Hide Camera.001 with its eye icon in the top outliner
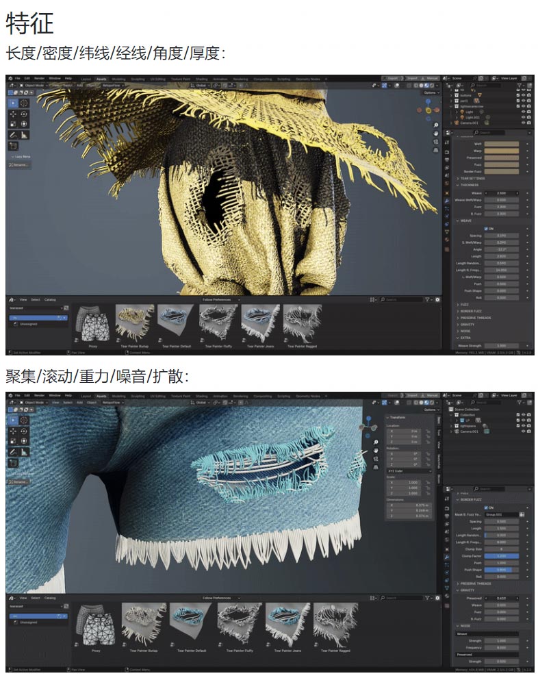The width and height of the screenshot is (538, 678). 524,123
